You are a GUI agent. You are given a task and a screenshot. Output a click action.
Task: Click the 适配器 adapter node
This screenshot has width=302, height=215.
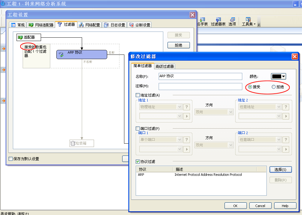[29, 37]
